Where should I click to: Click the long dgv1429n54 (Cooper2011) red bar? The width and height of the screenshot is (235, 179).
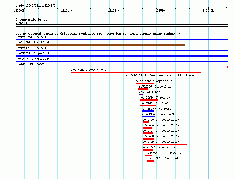point(165,144)
